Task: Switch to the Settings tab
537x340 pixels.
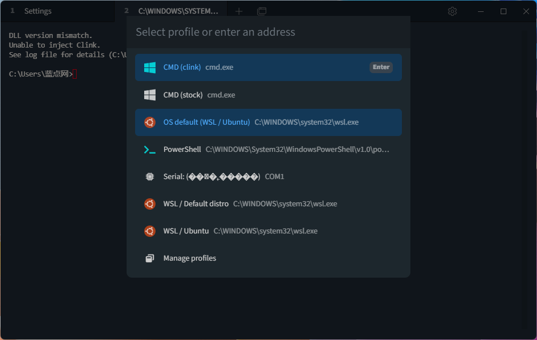Action: point(57,11)
